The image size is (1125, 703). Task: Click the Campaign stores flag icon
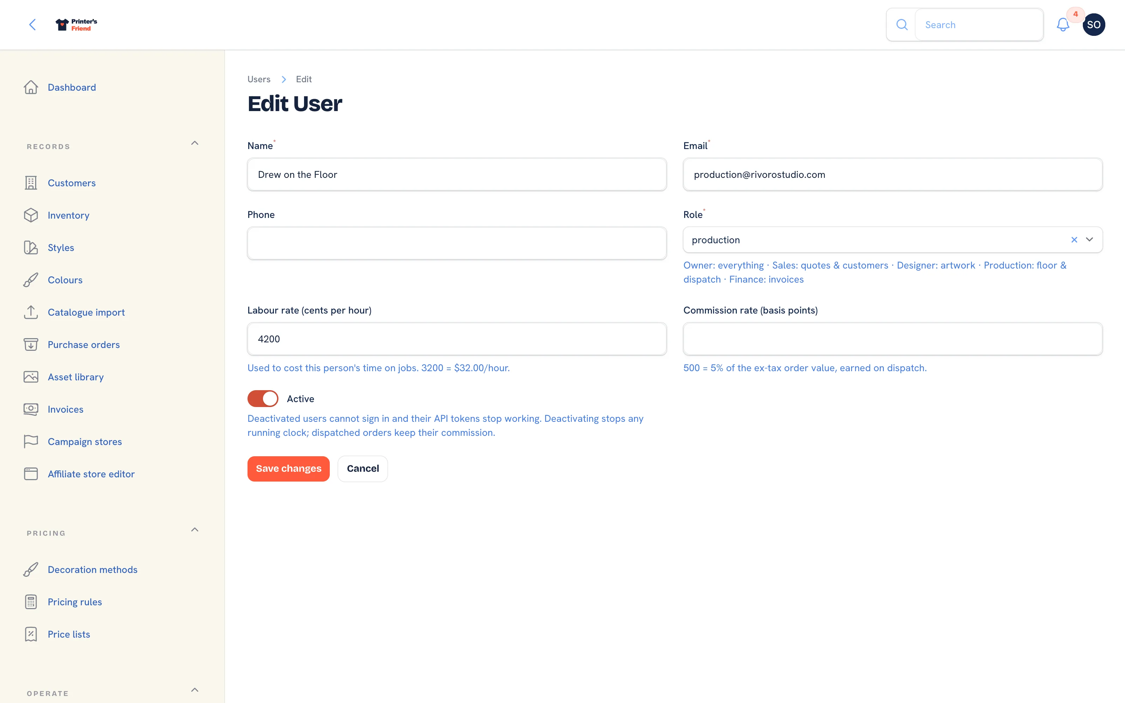click(x=31, y=441)
